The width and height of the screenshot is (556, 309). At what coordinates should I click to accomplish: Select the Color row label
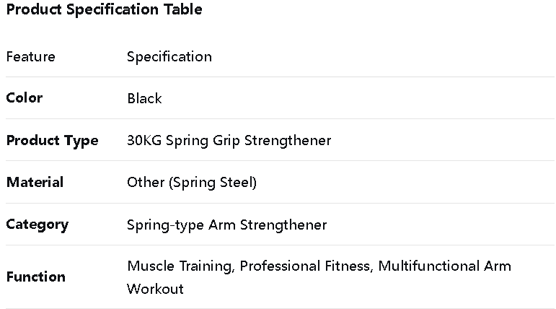coord(25,97)
